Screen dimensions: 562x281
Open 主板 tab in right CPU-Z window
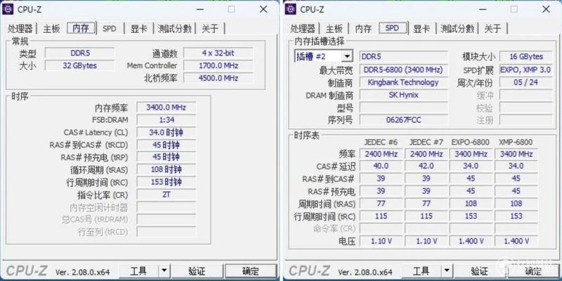[334, 29]
